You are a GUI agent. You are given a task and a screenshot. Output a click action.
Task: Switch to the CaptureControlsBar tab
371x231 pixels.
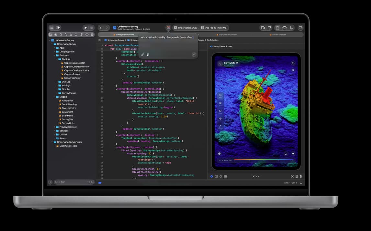[226, 35]
